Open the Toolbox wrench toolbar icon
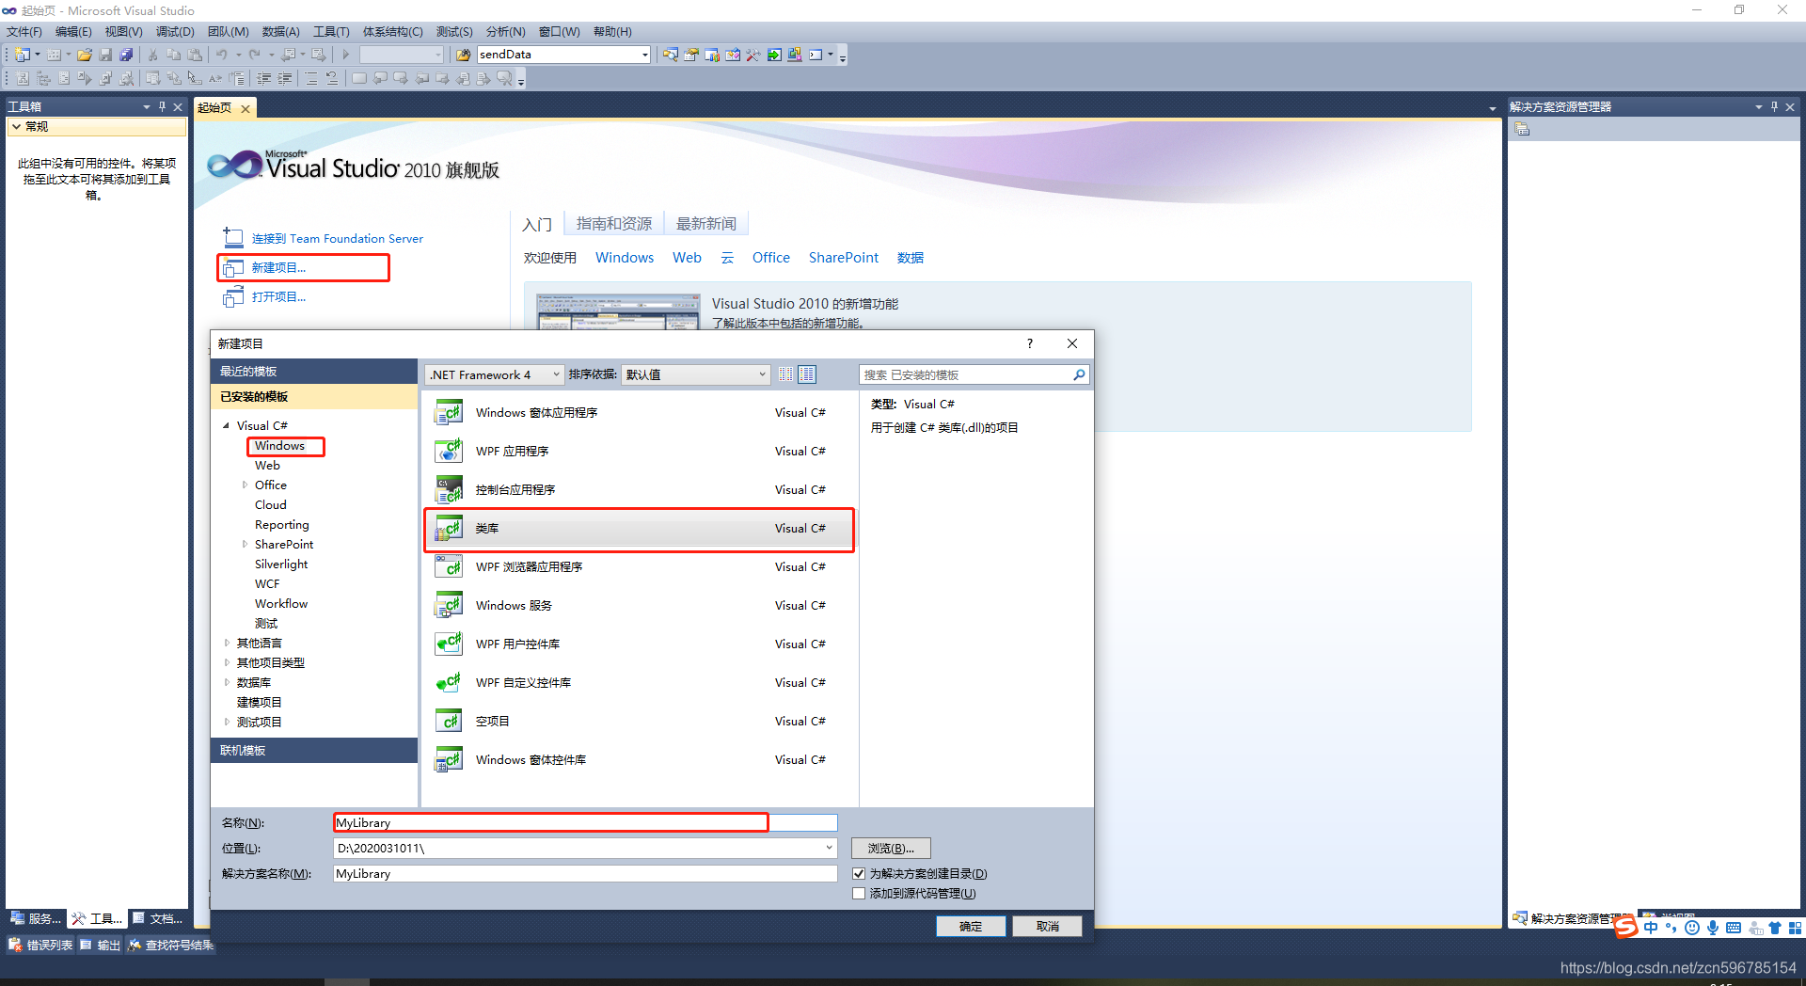This screenshot has width=1806, height=986. coord(752,55)
